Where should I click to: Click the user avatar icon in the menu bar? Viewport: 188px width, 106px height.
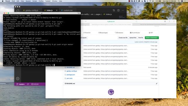pos(182,1)
